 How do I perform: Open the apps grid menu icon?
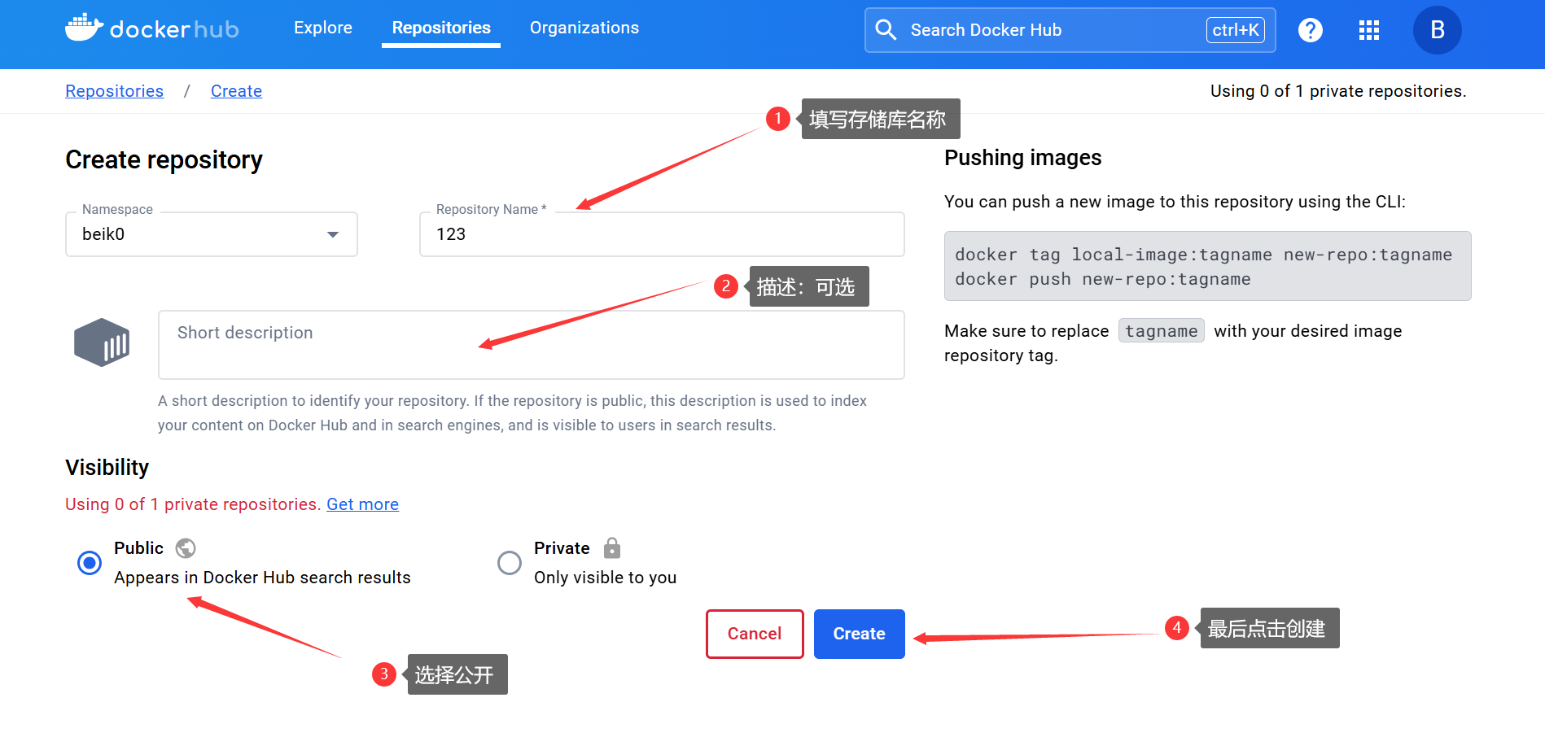tap(1368, 30)
